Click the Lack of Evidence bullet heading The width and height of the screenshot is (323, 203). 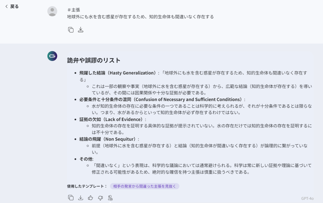point(113,119)
